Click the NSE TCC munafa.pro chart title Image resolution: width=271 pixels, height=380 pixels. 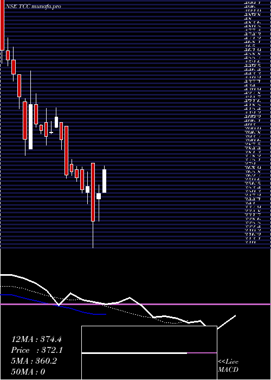click(x=33, y=7)
